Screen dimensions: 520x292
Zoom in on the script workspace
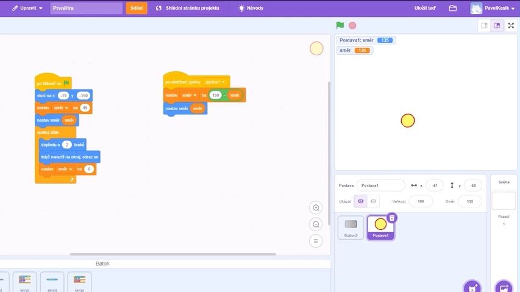click(316, 208)
